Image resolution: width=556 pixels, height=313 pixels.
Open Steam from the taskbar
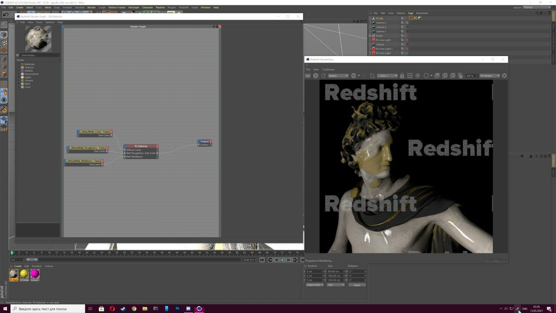[123, 309]
